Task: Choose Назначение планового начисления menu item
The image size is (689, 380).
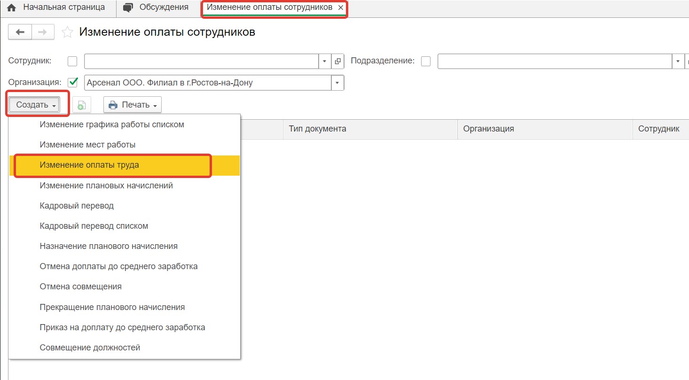Action: click(x=125, y=246)
